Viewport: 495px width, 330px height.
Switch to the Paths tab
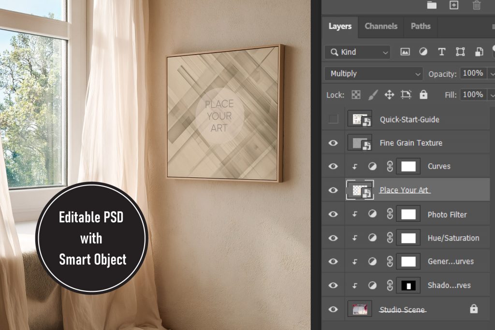coord(421,26)
